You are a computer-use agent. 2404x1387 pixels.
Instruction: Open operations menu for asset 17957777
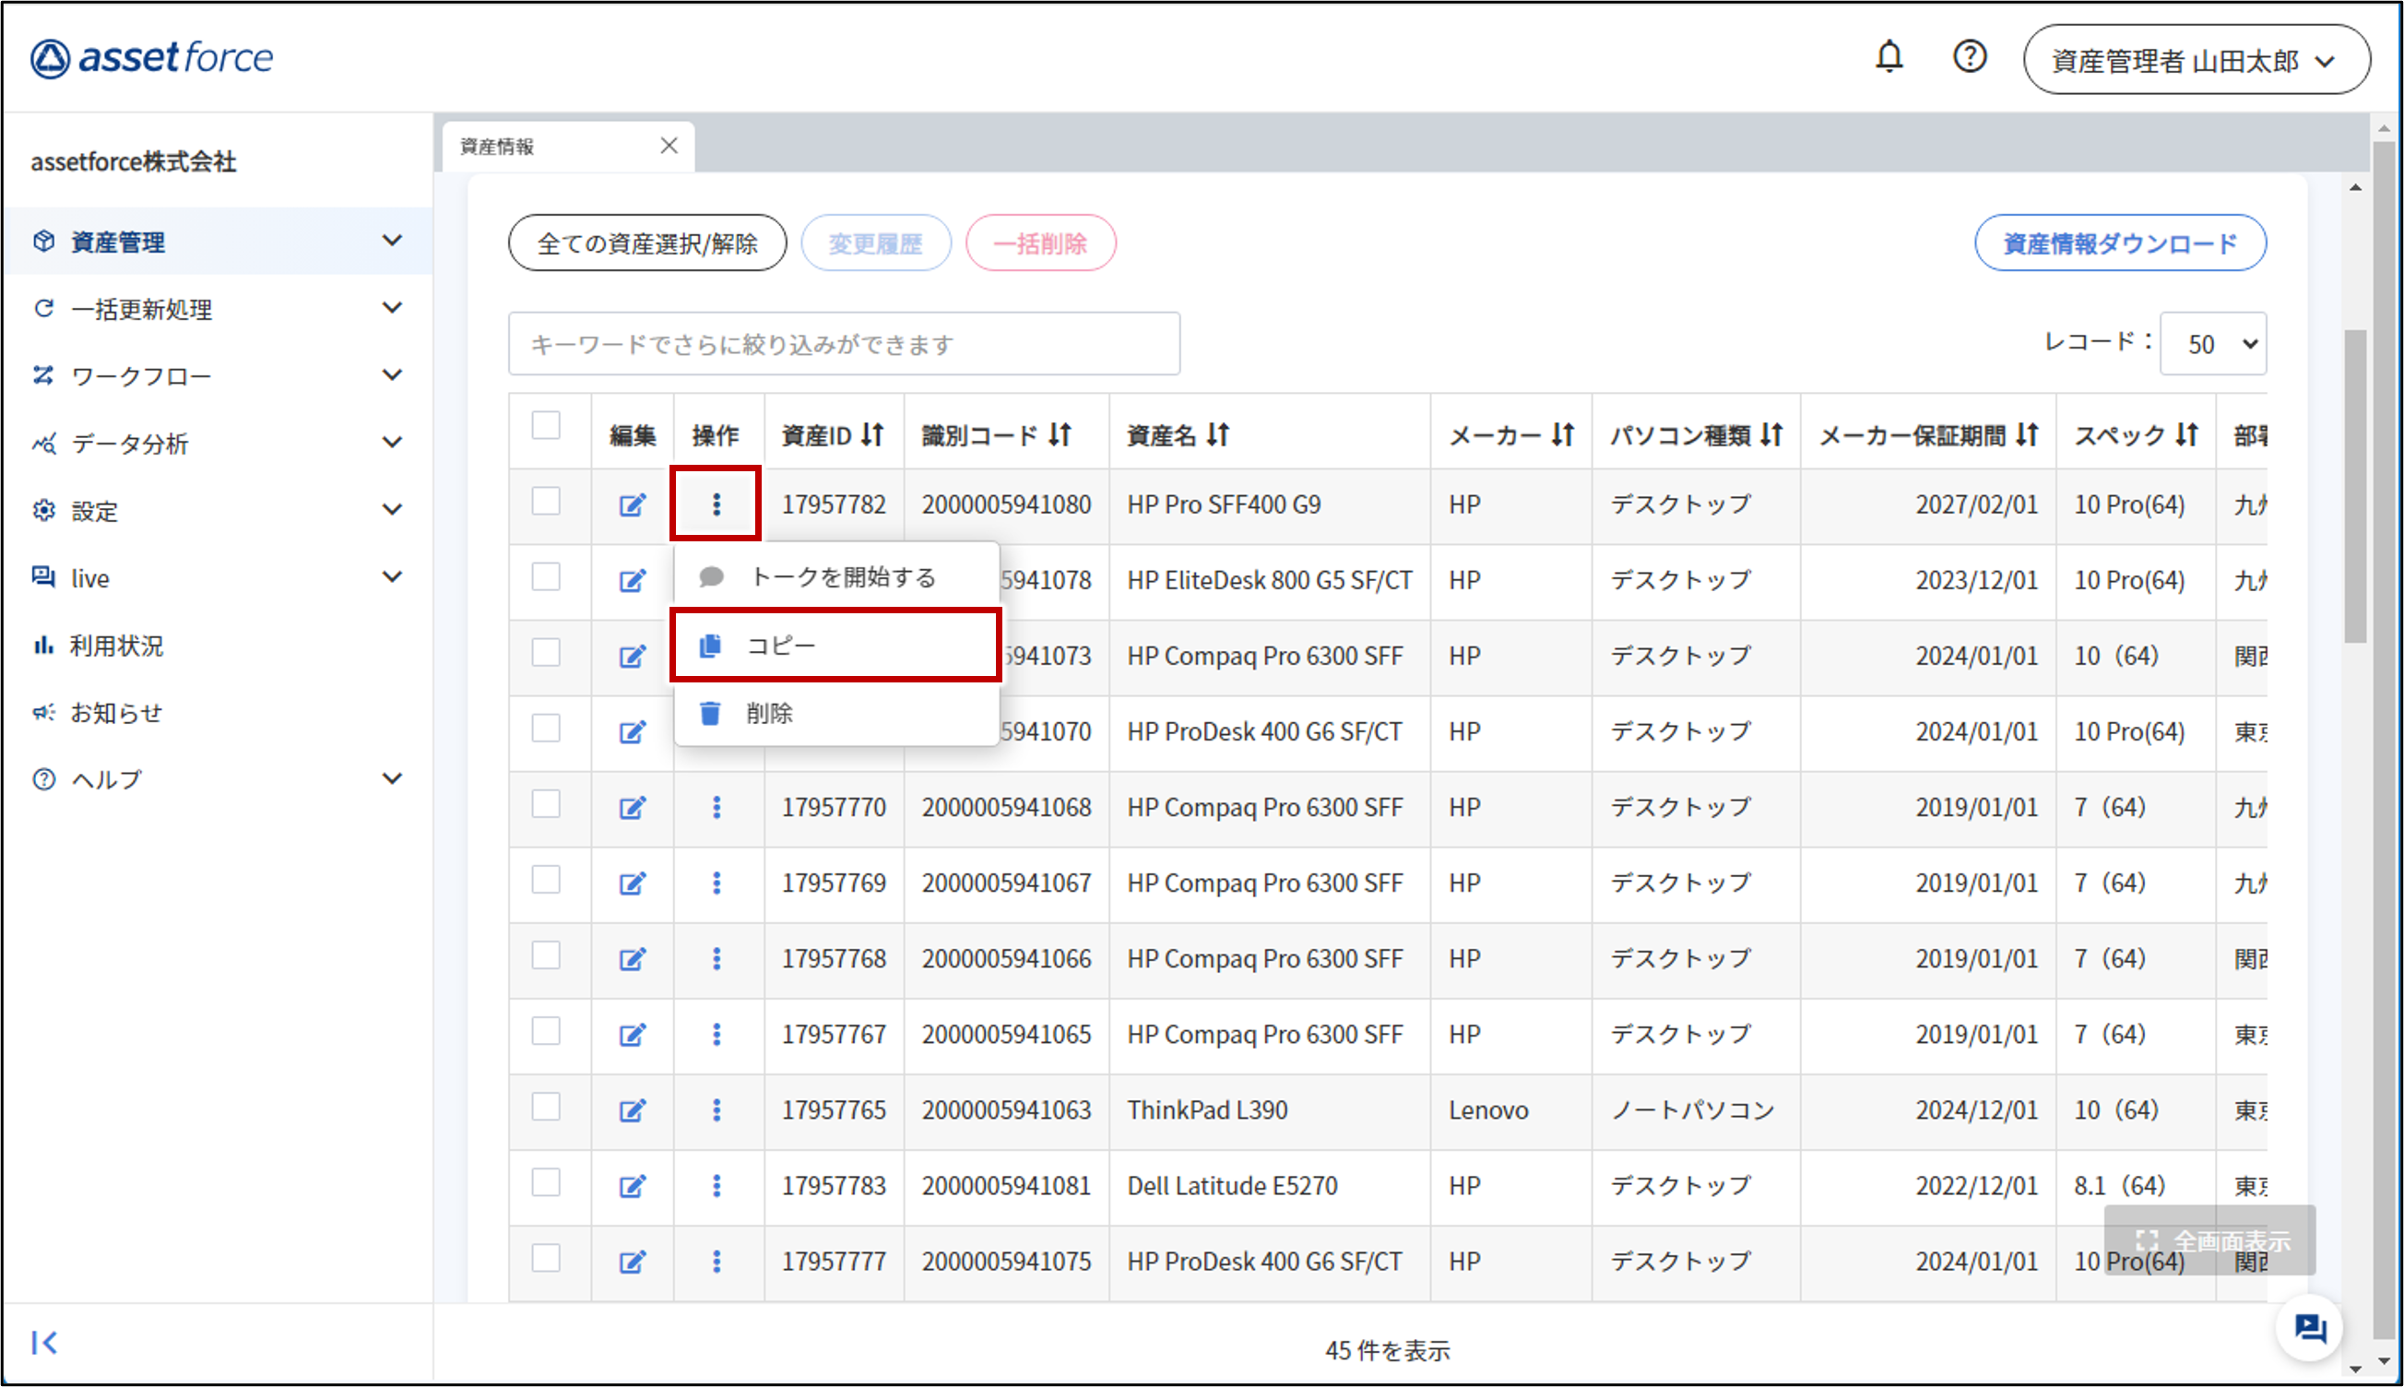point(716,1262)
